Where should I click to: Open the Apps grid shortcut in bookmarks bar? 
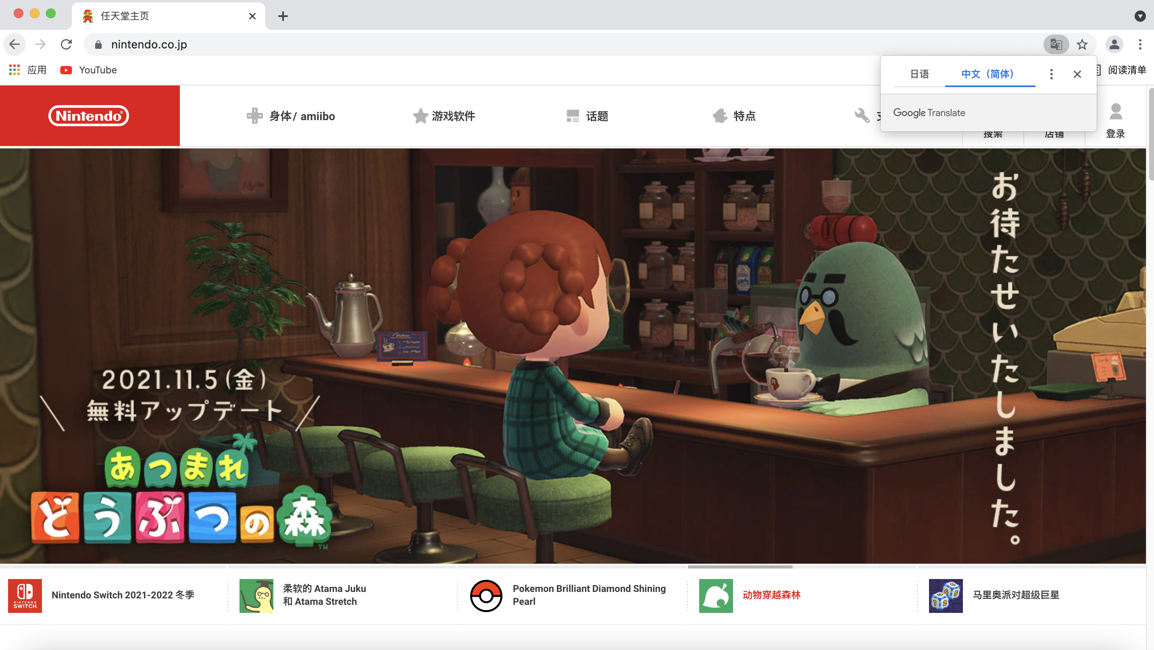pos(15,70)
